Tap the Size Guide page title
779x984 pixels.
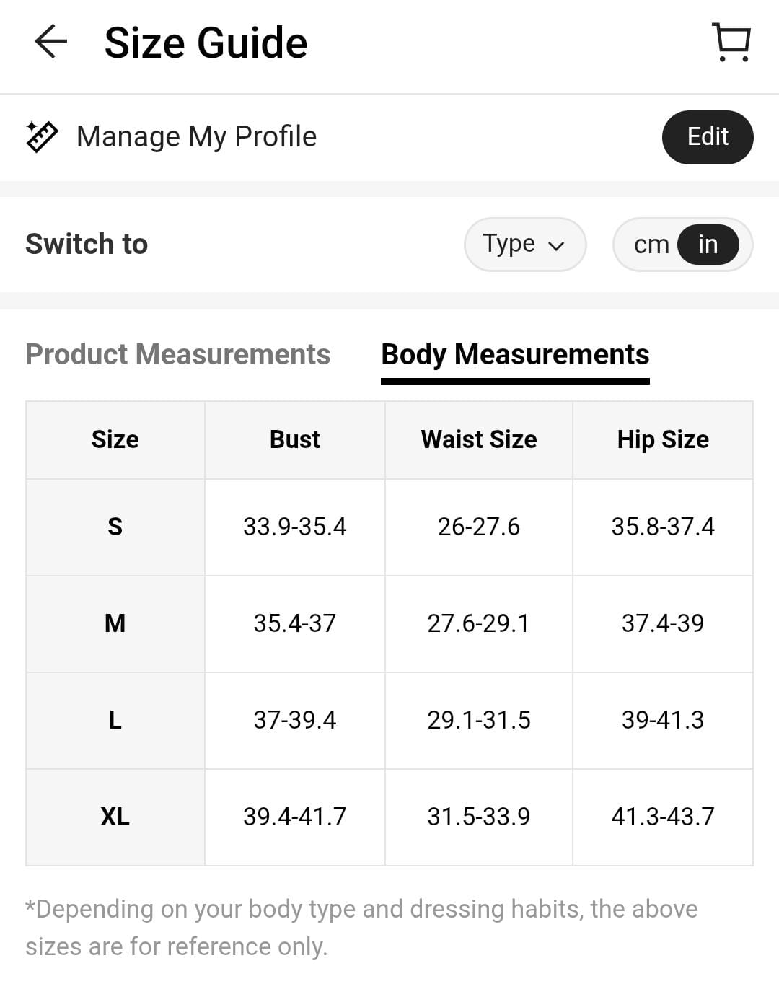tap(206, 43)
